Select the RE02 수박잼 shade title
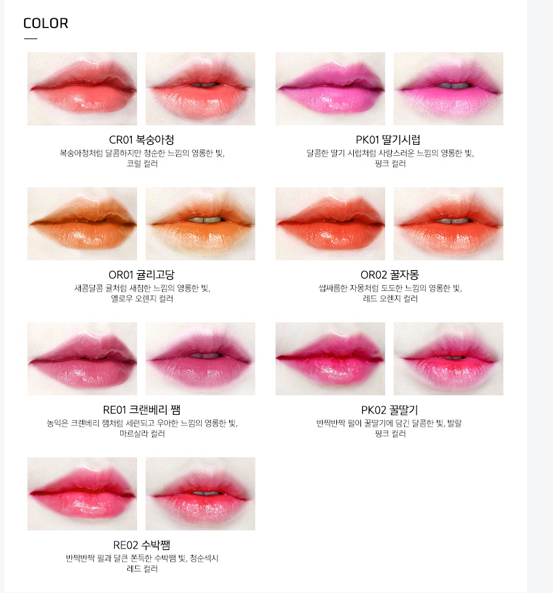Viewport: 553px width, 593px height. tap(142, 545)
